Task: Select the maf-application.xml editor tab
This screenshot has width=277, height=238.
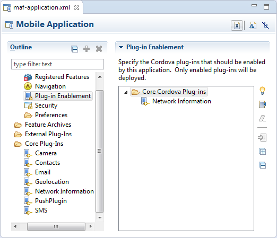Action: pos(41,7)
